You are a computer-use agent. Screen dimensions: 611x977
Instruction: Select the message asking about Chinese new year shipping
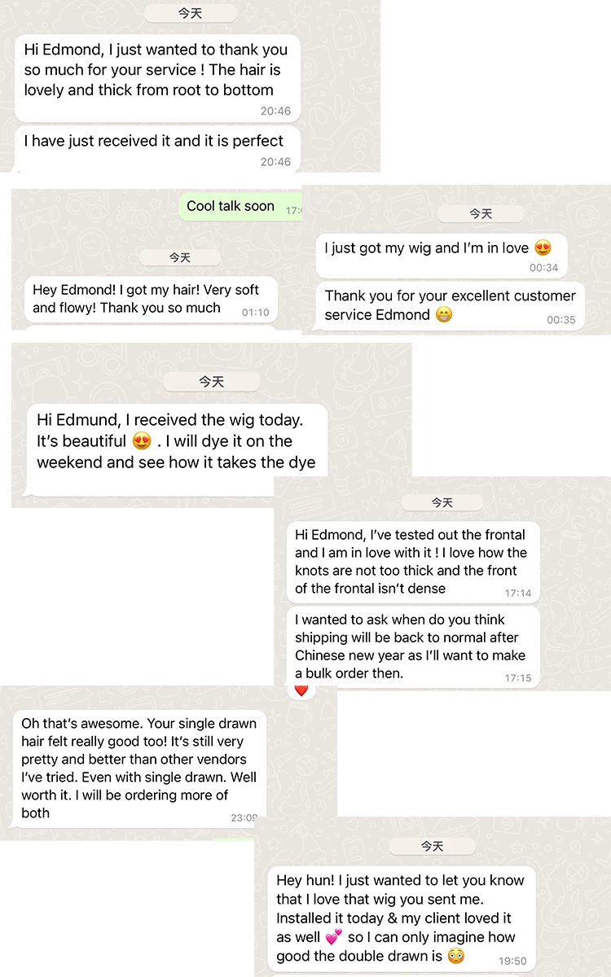point(412,646)
